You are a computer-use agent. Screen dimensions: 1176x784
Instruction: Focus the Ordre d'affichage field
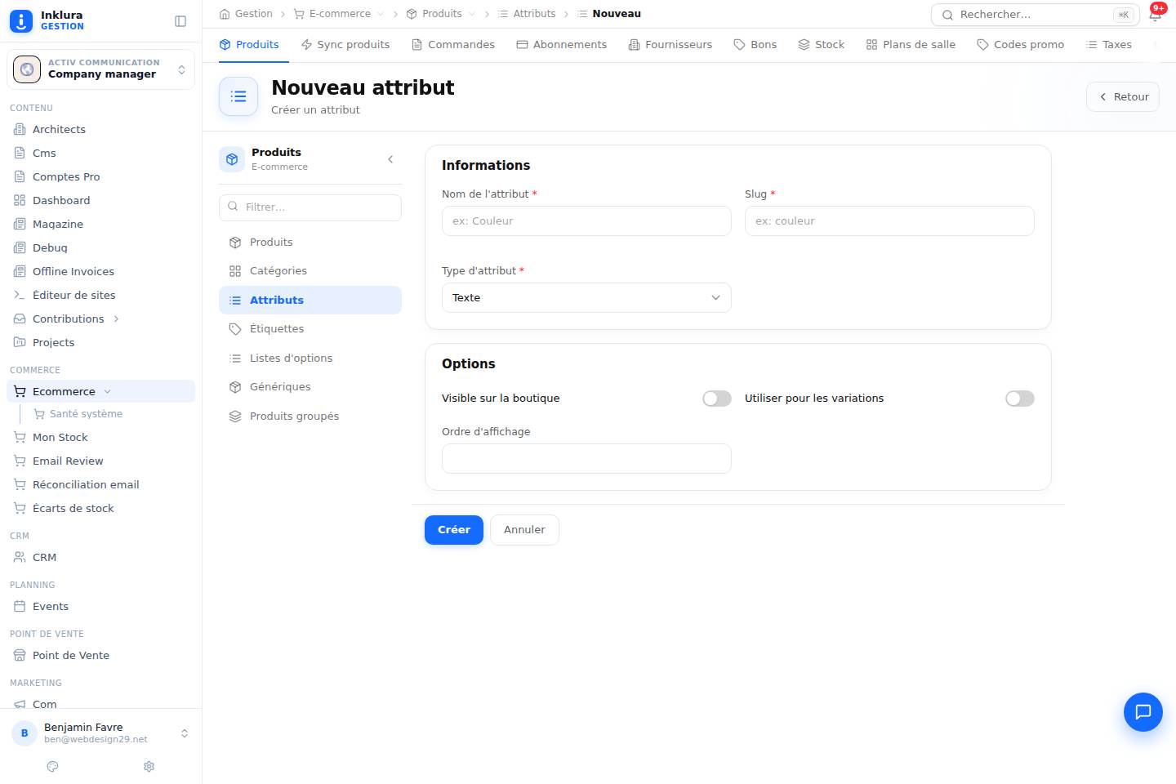click(x=586, y=459)
